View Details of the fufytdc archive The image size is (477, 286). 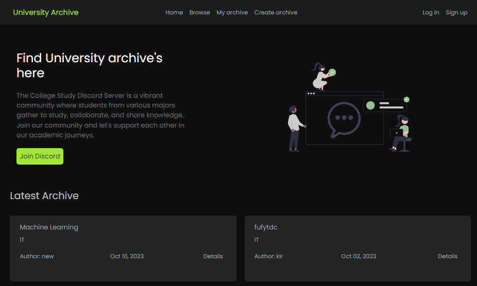447,256
